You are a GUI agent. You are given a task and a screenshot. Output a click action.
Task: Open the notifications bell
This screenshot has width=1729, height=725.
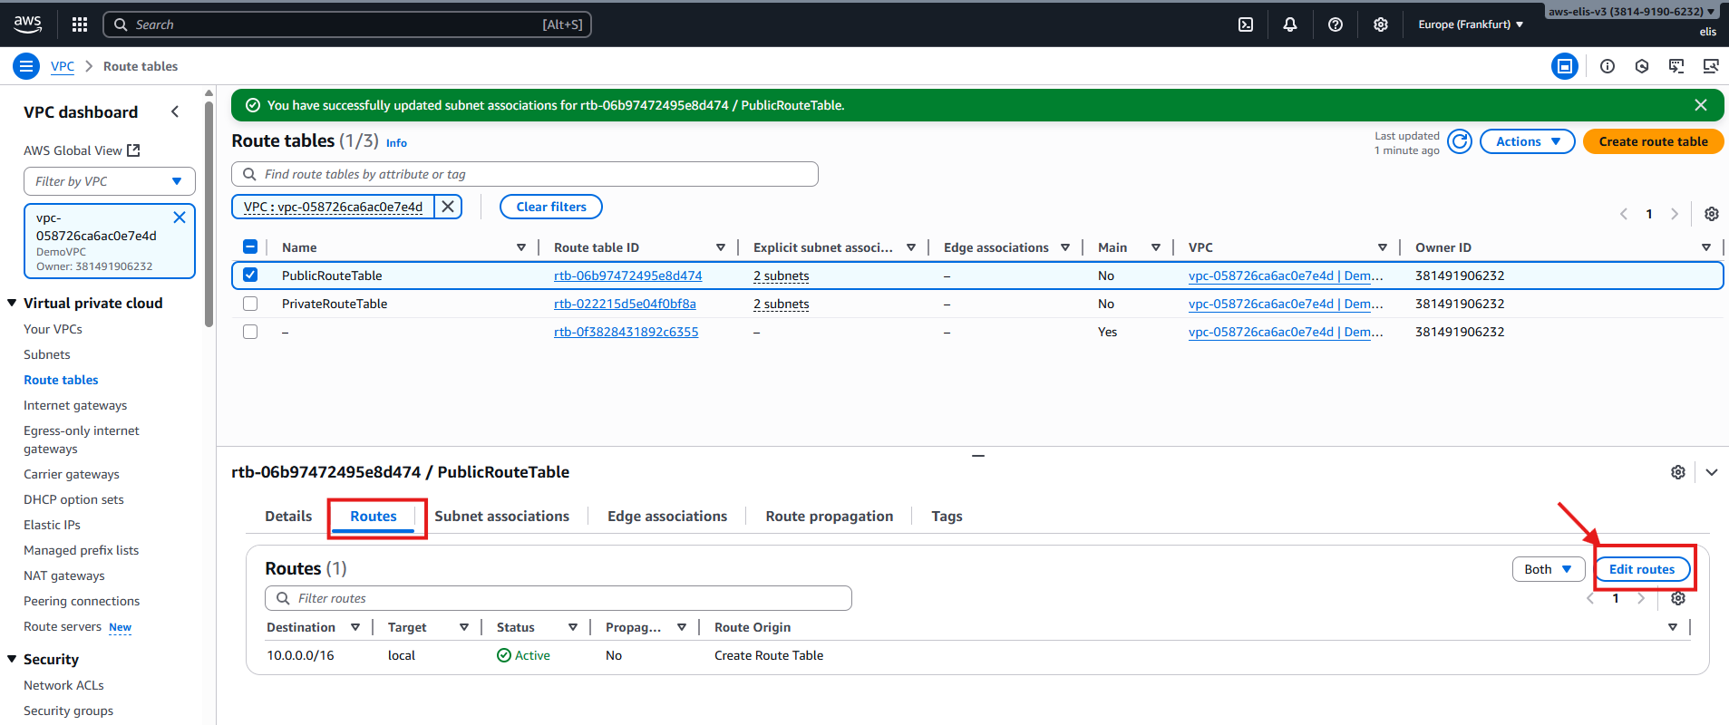coord(1289,24)
